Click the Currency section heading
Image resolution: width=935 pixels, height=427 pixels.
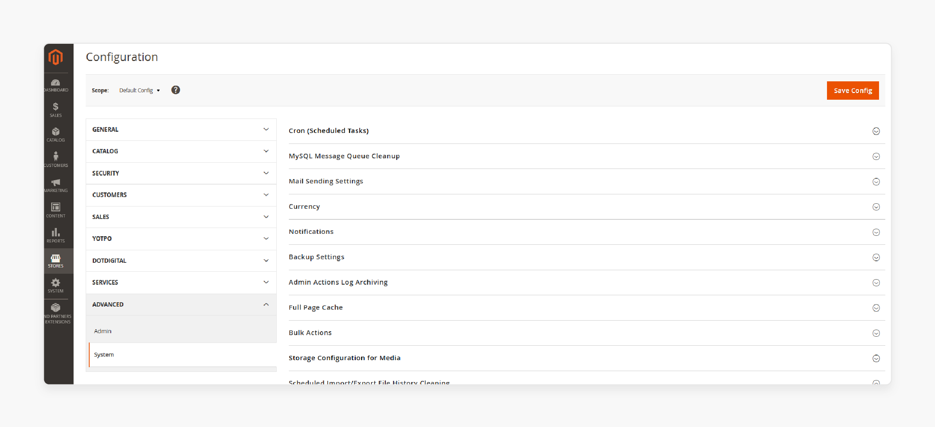[x=304, y=206]
